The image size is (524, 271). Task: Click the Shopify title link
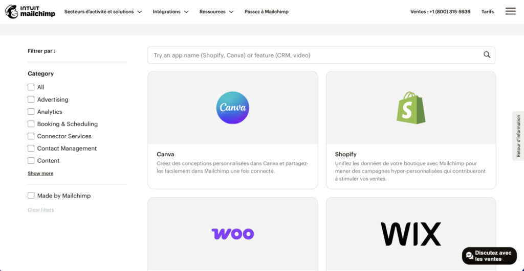[x=345, y=154]
